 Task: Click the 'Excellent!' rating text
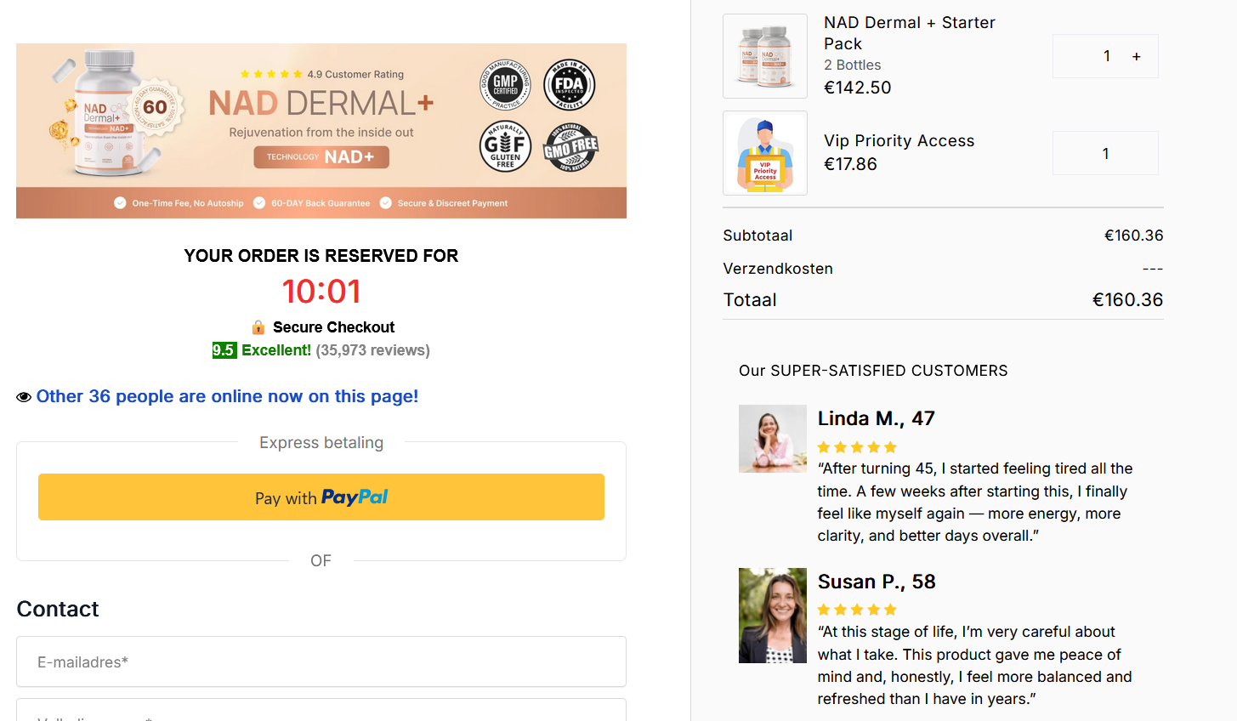pos(276,350)
